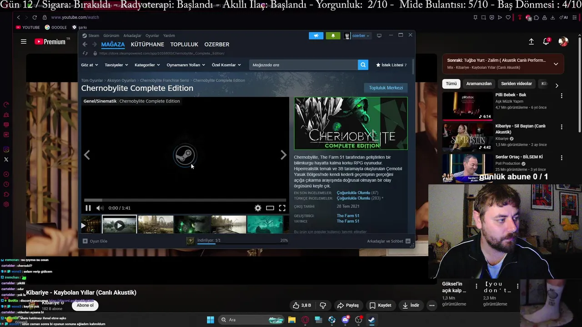
Task: Click the Steam trailer progress bar
Action: point(185,200)
